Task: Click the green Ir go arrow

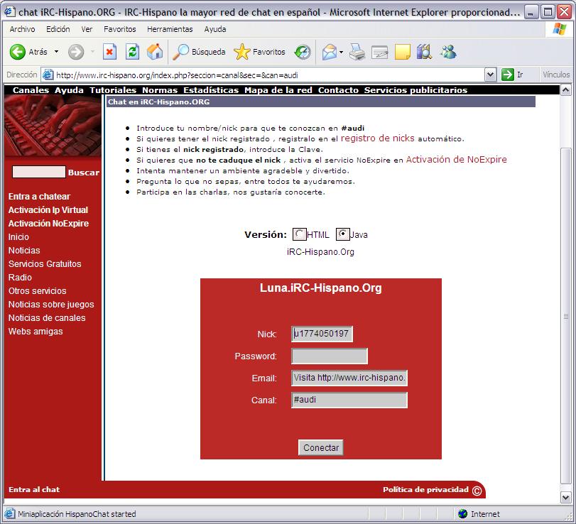Action: [x=507, y=75]
